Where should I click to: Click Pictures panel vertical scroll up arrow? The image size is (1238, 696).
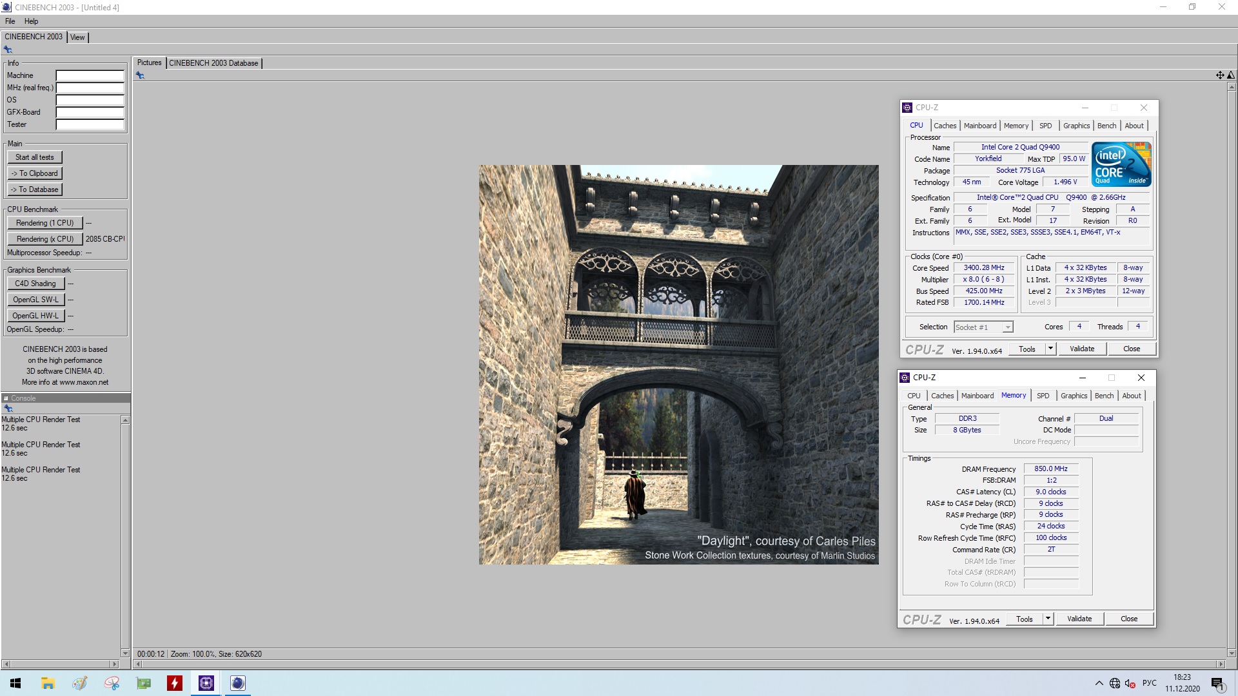pos(1232,86)
